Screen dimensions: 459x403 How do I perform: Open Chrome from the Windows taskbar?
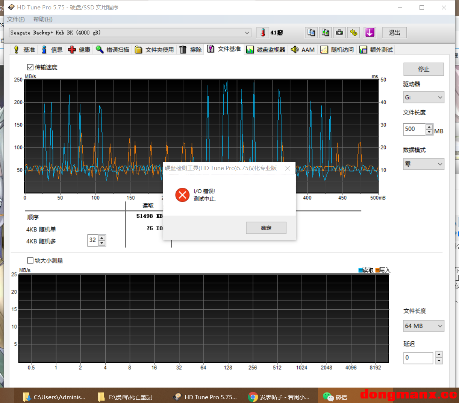point(279,397)
